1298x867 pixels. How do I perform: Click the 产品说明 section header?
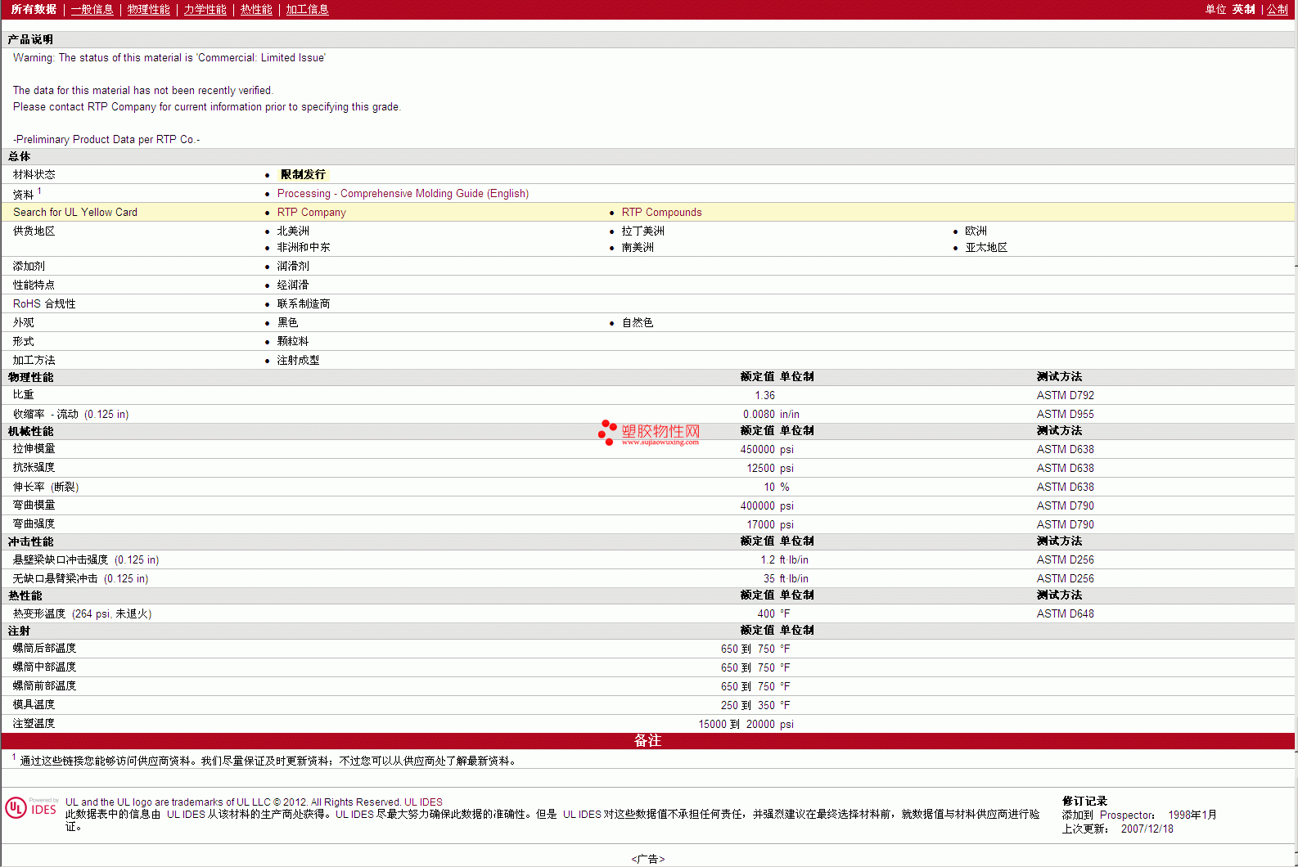[30, 39]
